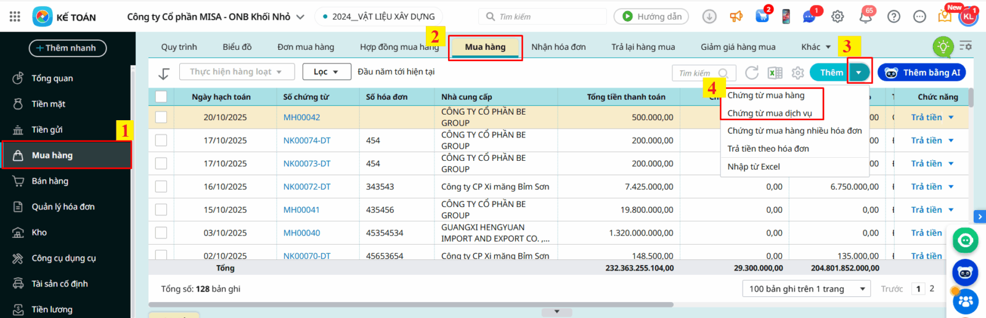Open the shopping cart icon
Image resolution: width=986 pixels, height=318 pixels.
click(762, 17)
